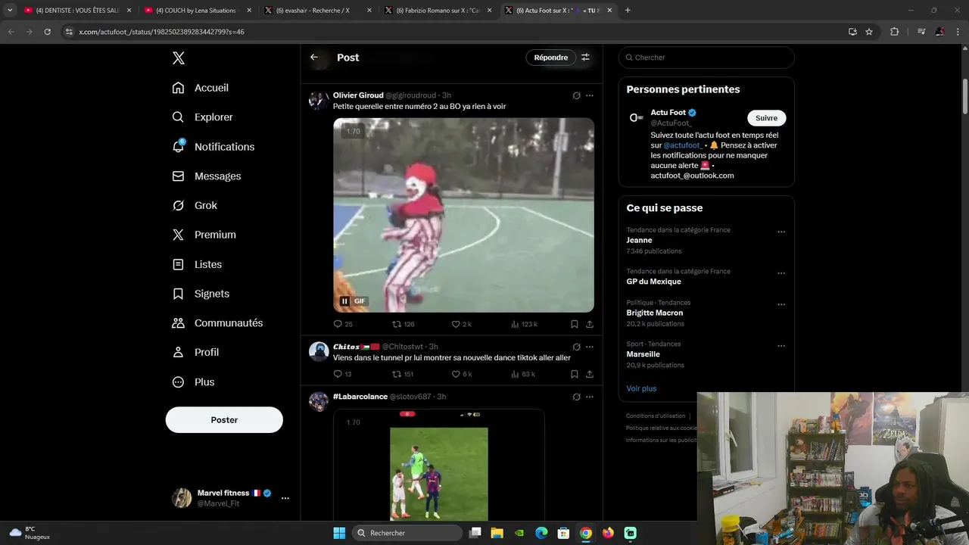Share Olivier Giroud's post
The height and width of the screenshot is (545, 969).
(590, 324)
